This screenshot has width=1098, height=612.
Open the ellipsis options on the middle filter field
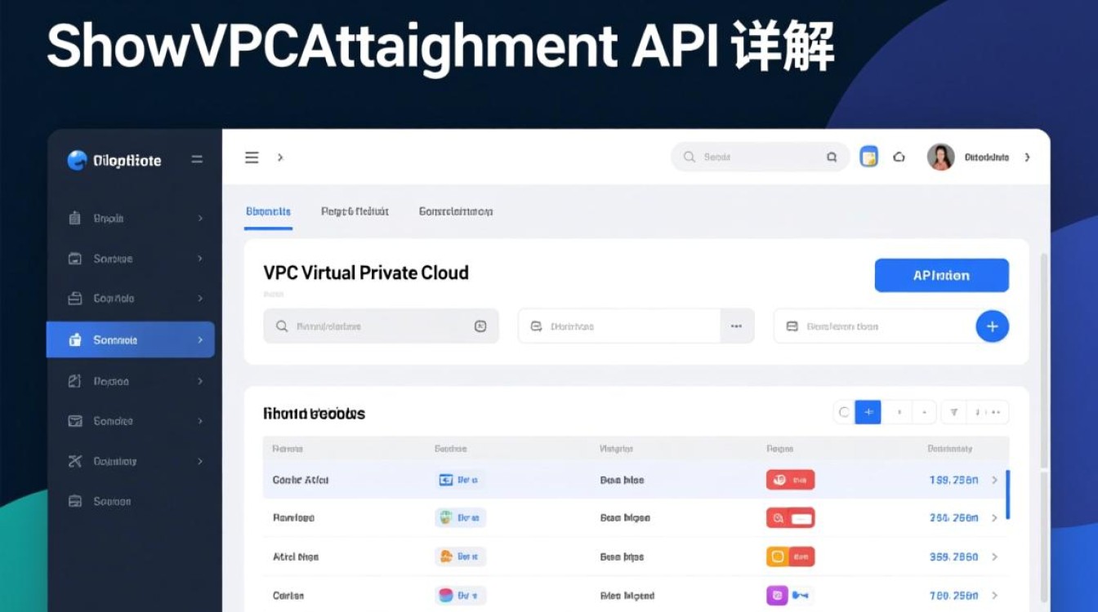[736, 326]
